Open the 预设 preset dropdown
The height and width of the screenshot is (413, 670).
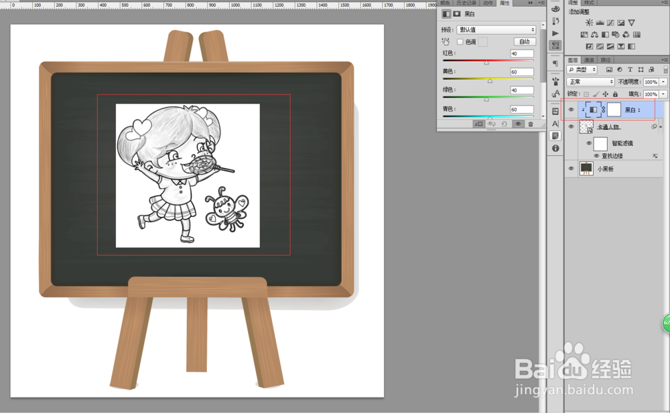coord(496,29)
